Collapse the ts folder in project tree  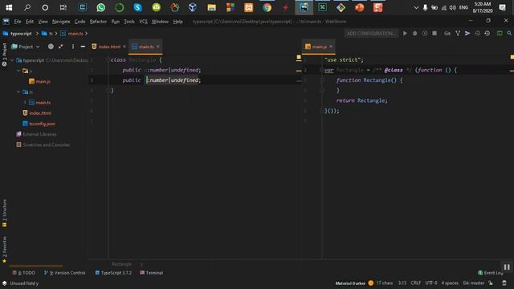(18, 92)
